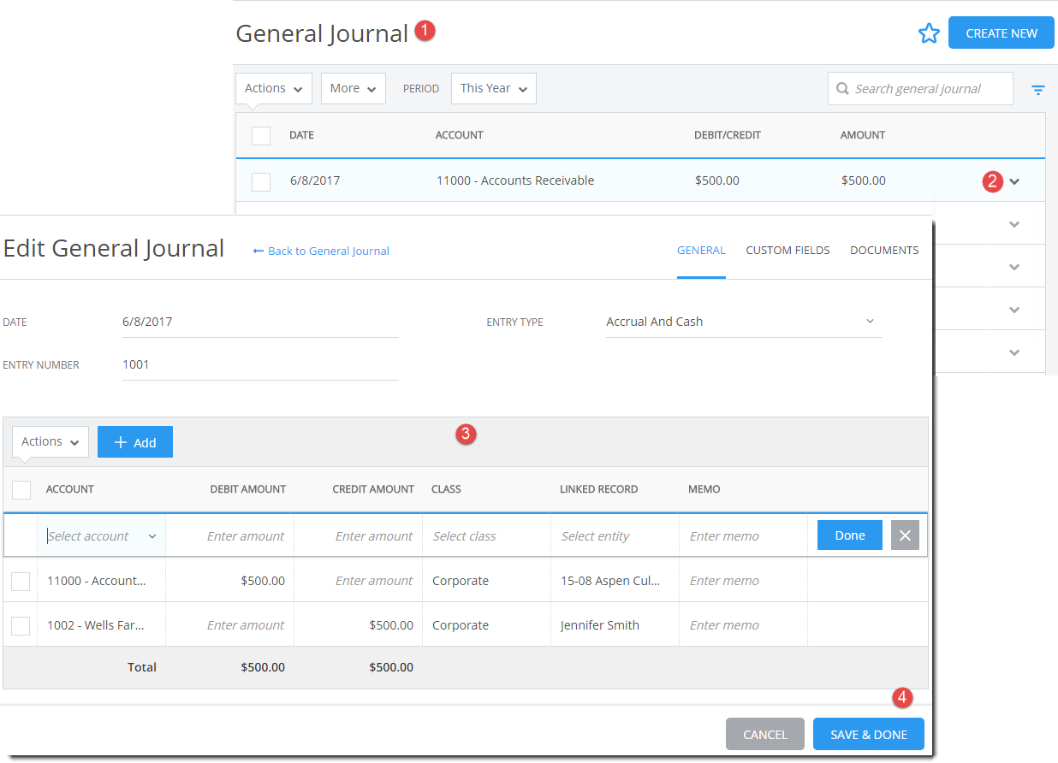
Task: Open the DOCUMENTS tab
Action: [x=884, y=250]
